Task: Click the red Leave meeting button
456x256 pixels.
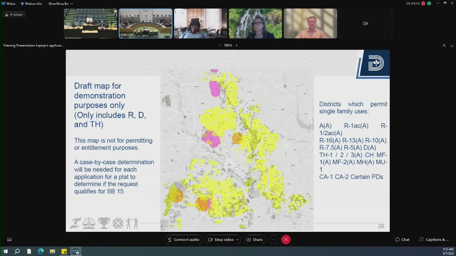Action: (286, 240)
